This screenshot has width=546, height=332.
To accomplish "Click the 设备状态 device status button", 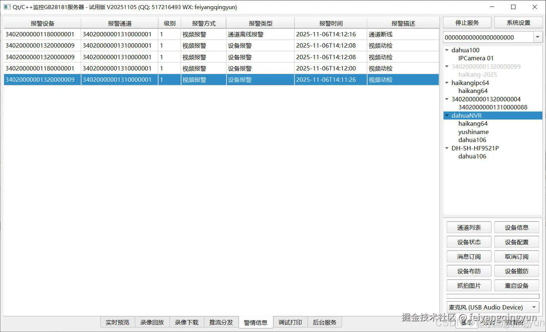I will tap(469, 242).
